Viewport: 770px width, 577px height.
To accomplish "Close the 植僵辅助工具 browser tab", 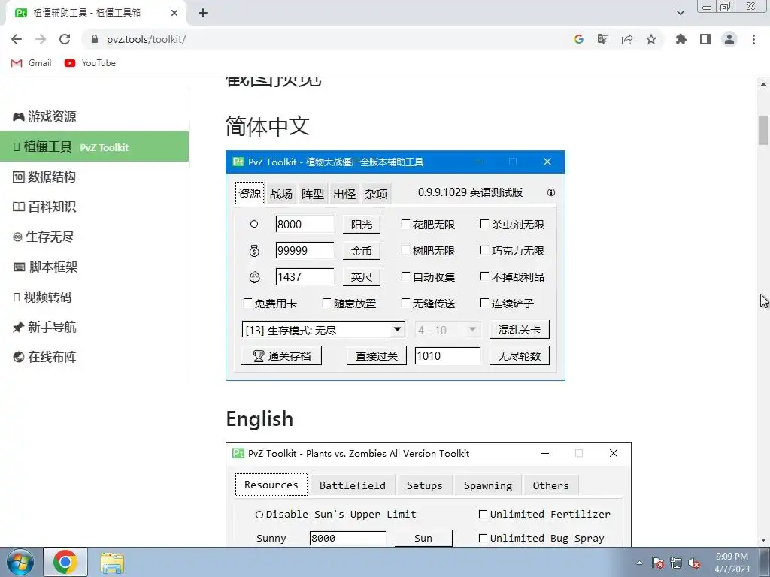I will point(174,13).
